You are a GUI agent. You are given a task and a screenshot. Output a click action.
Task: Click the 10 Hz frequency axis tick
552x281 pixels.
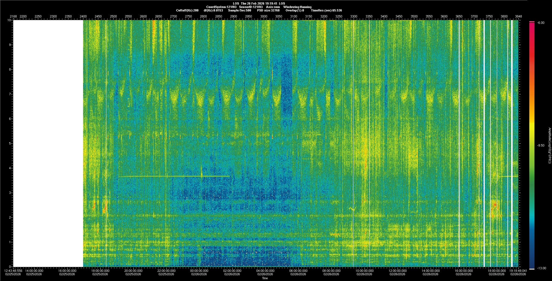tap(9, 20)
